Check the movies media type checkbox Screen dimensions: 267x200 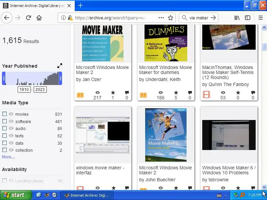tap(4, 114)
